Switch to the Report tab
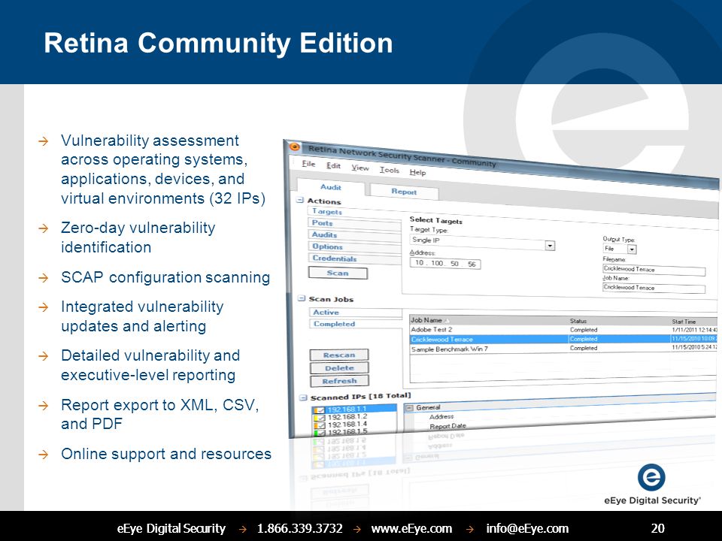This screenshot has height=541, width=722. 404,192
